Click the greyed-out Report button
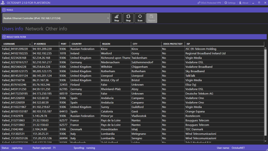Screen dimensions: 268x151 [x=151, y=18]
